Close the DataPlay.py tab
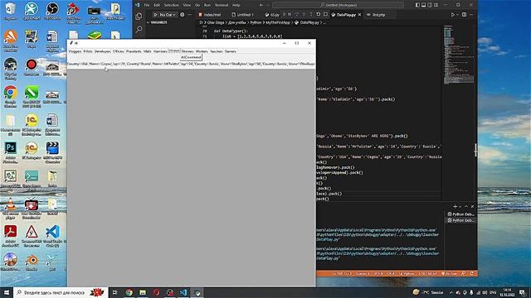The image size is (531, 298). (359, 15)
